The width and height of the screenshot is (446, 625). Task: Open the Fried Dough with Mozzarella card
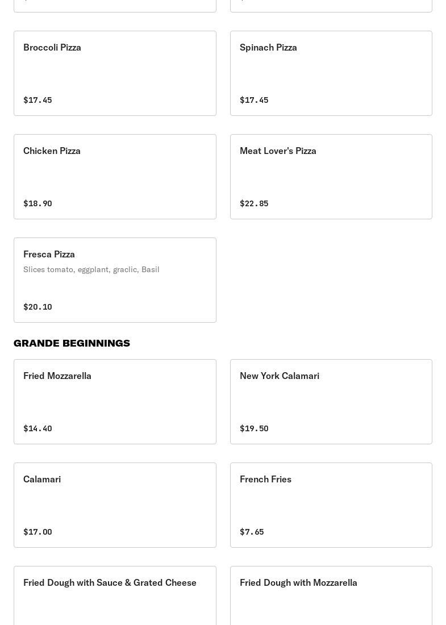coord(331,595)
